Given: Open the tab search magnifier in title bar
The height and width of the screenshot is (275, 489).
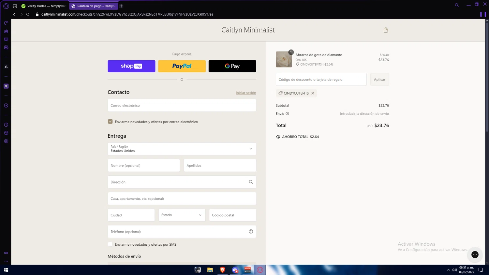Looking at the screenshot, I should point(457,5).
